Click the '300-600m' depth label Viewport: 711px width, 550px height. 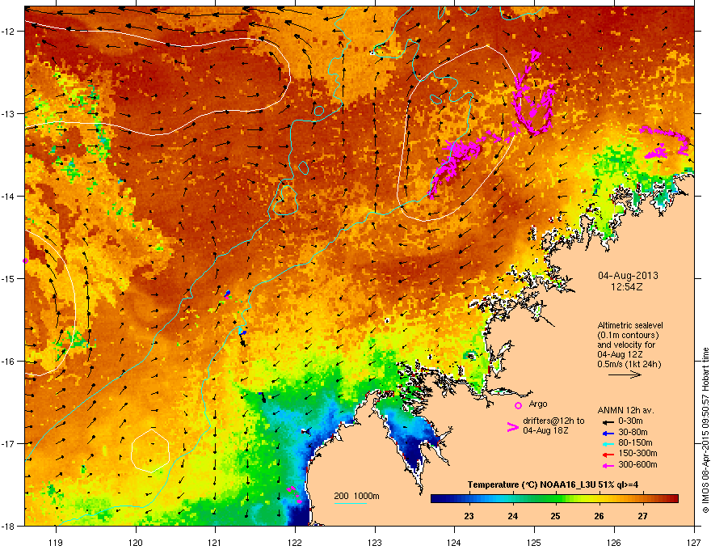click(637, 464)
